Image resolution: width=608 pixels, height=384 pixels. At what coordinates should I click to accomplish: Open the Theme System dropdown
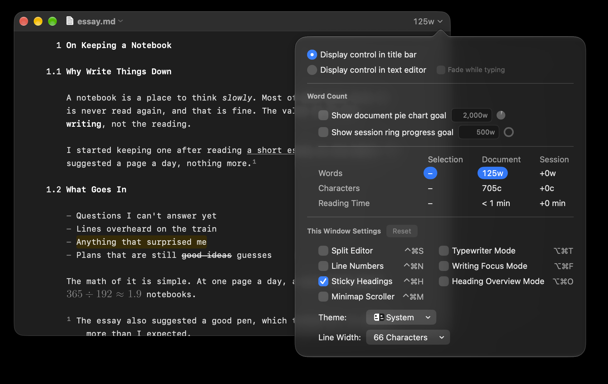point(401,318)
